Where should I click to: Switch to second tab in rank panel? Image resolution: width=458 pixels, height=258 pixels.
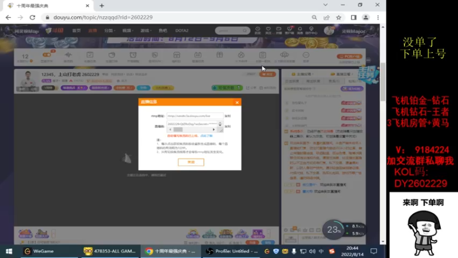coord(313,81)
